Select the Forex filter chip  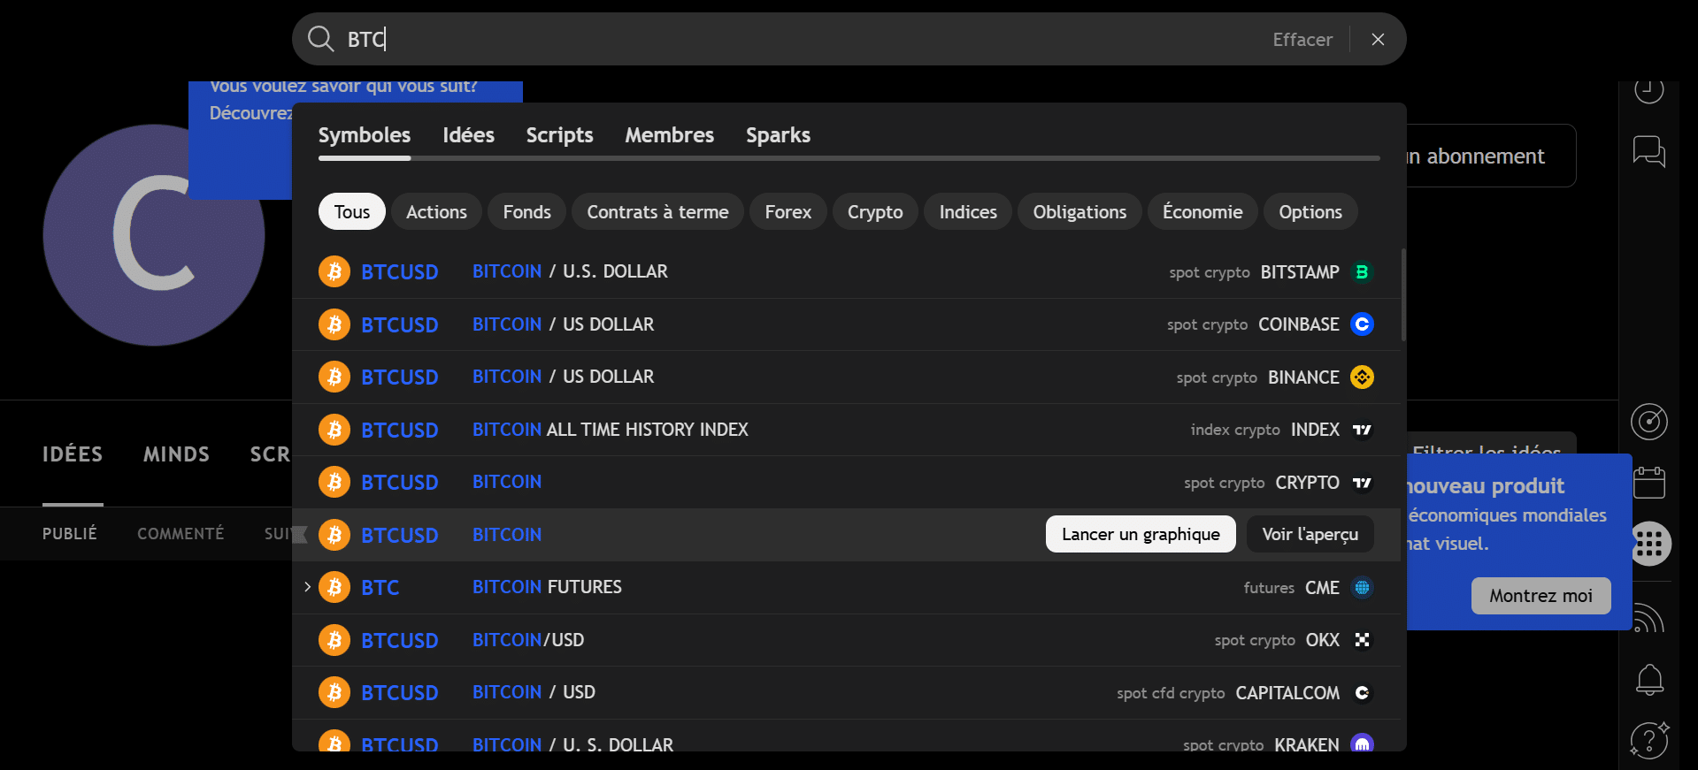(788, 212)
